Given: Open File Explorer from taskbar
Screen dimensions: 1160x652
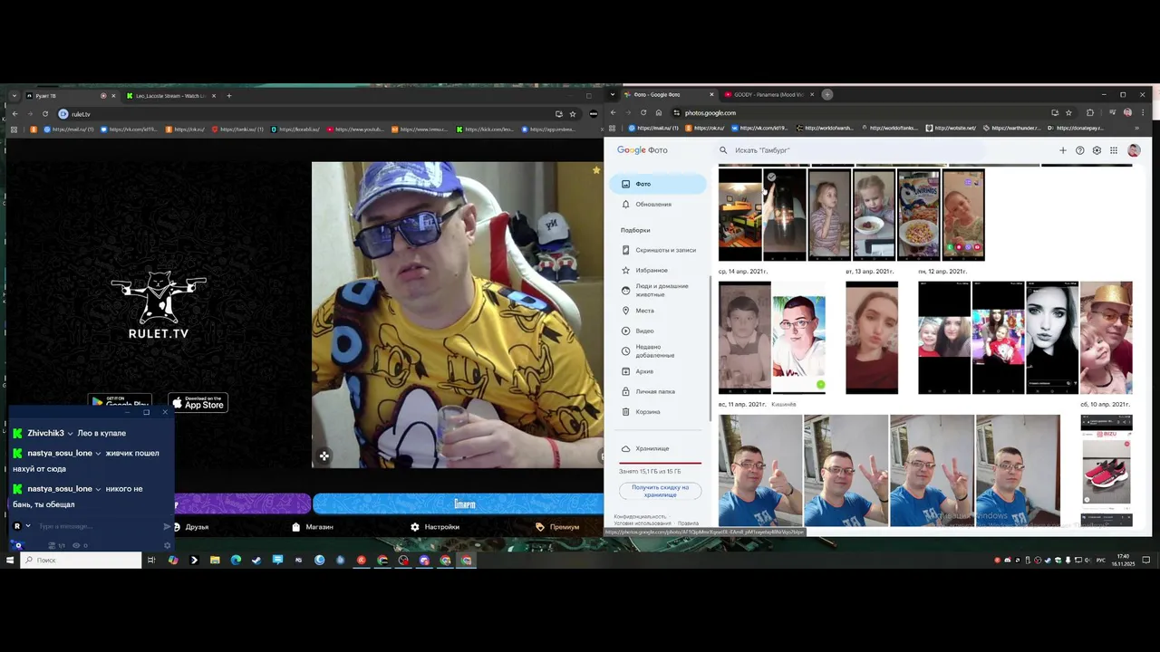Looking at the screenshot, I should [215, 561].
